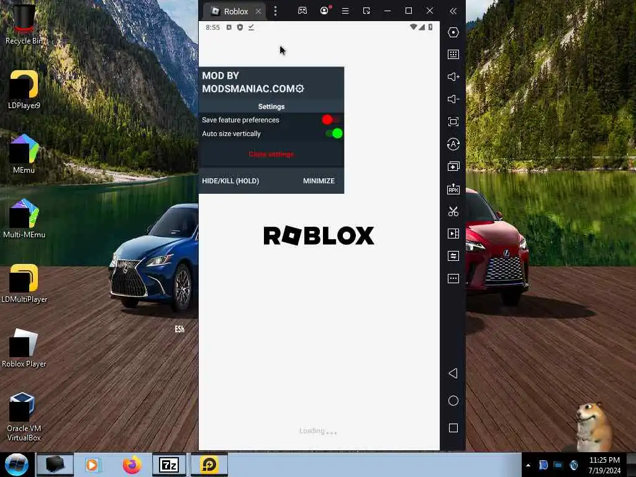Viewport: 636px width, 477px height.
Task: Click the gear icon next to MODSMANIAC.COM
Action: (300, 88)
